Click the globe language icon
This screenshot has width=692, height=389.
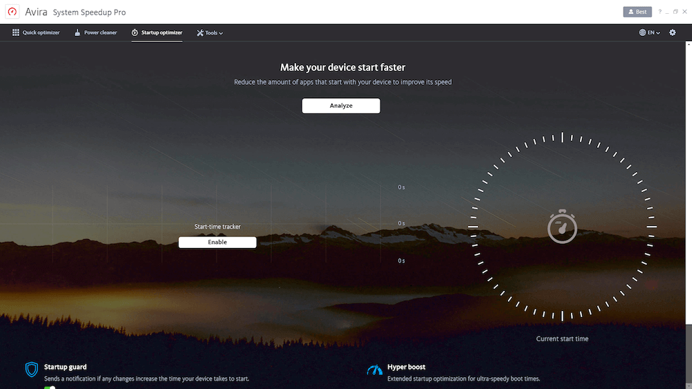click(642, 32)
